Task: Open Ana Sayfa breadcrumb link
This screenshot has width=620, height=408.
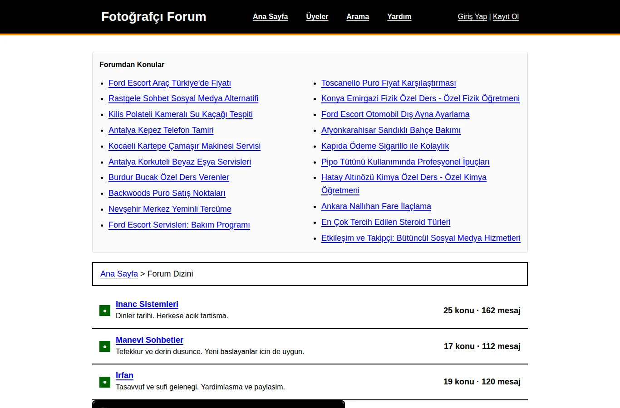Action: point(119,274)
